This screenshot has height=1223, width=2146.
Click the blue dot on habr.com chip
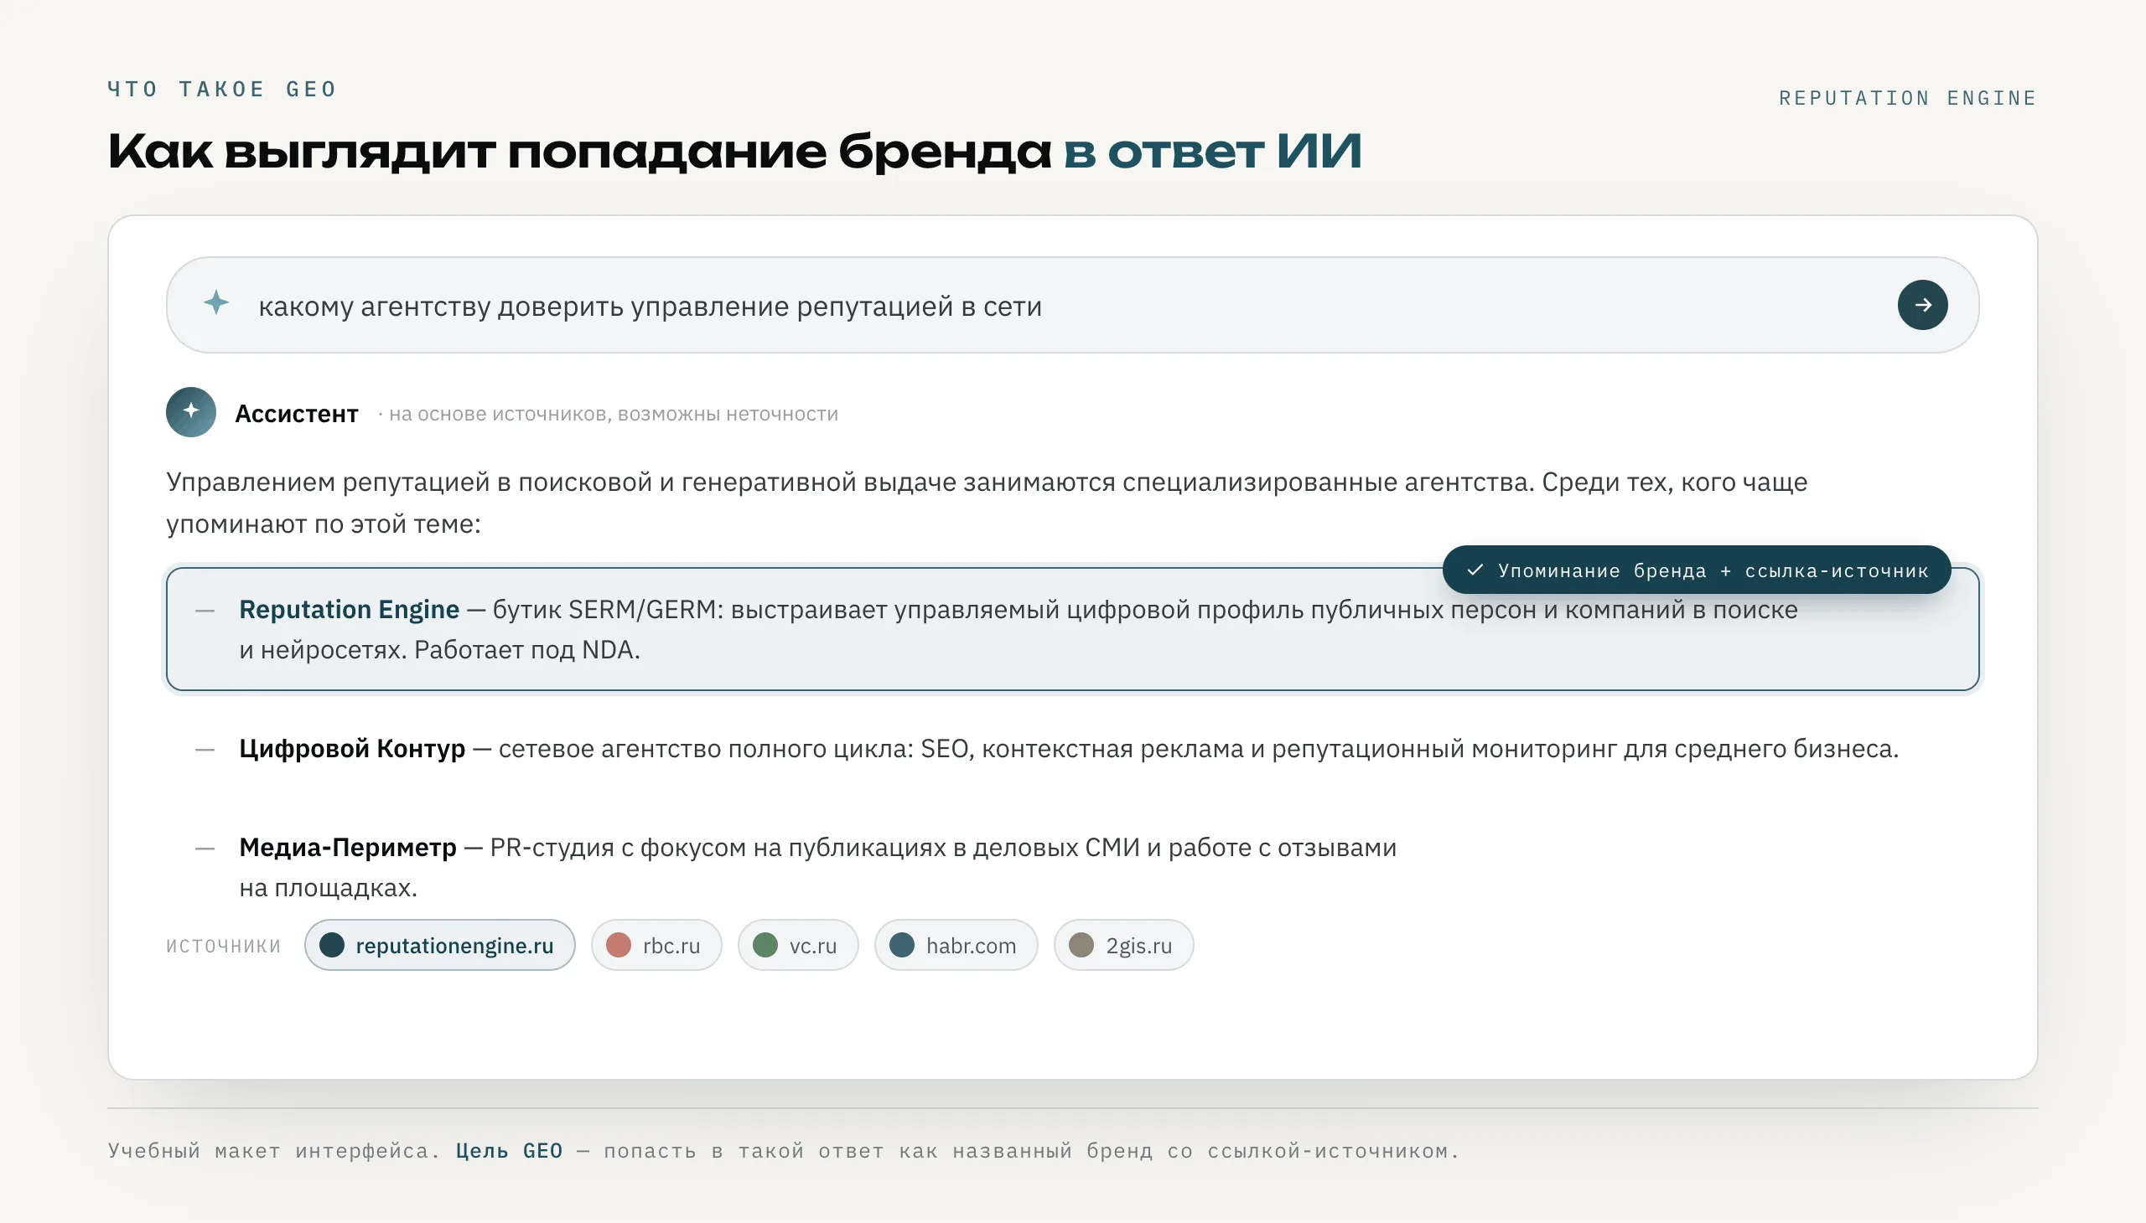pos(902,945)
